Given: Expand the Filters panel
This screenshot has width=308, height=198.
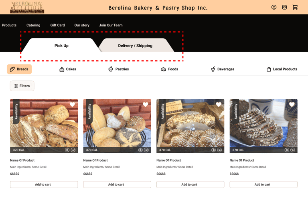Looking at the screenshot, I should [22, 86].
